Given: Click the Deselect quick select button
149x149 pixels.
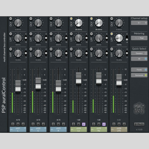Looking at the screenshot, I should [x=139, y=53].
